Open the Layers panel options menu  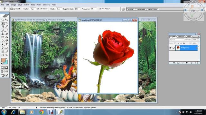click(199, 37)
